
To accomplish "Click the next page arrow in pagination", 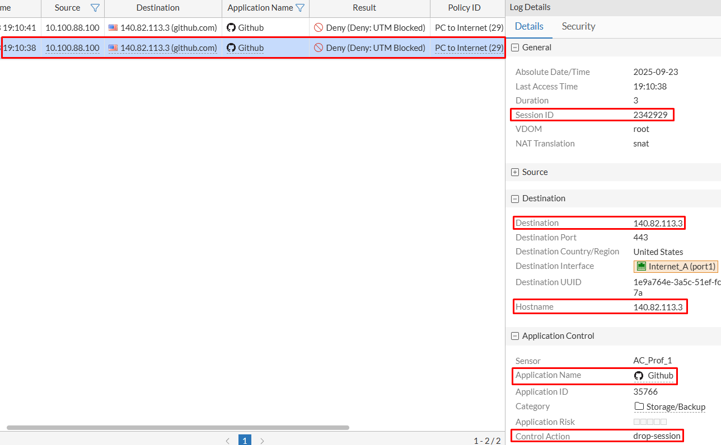I will pyautogui.click(x=262, y=441).
